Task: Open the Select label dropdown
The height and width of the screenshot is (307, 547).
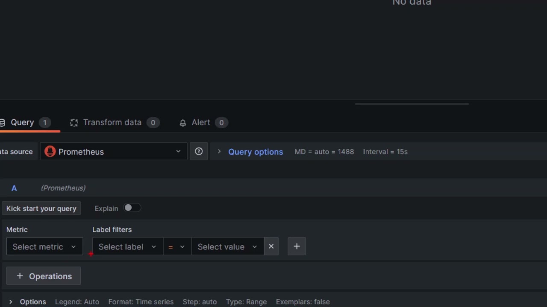Action: tap(127, 246)
